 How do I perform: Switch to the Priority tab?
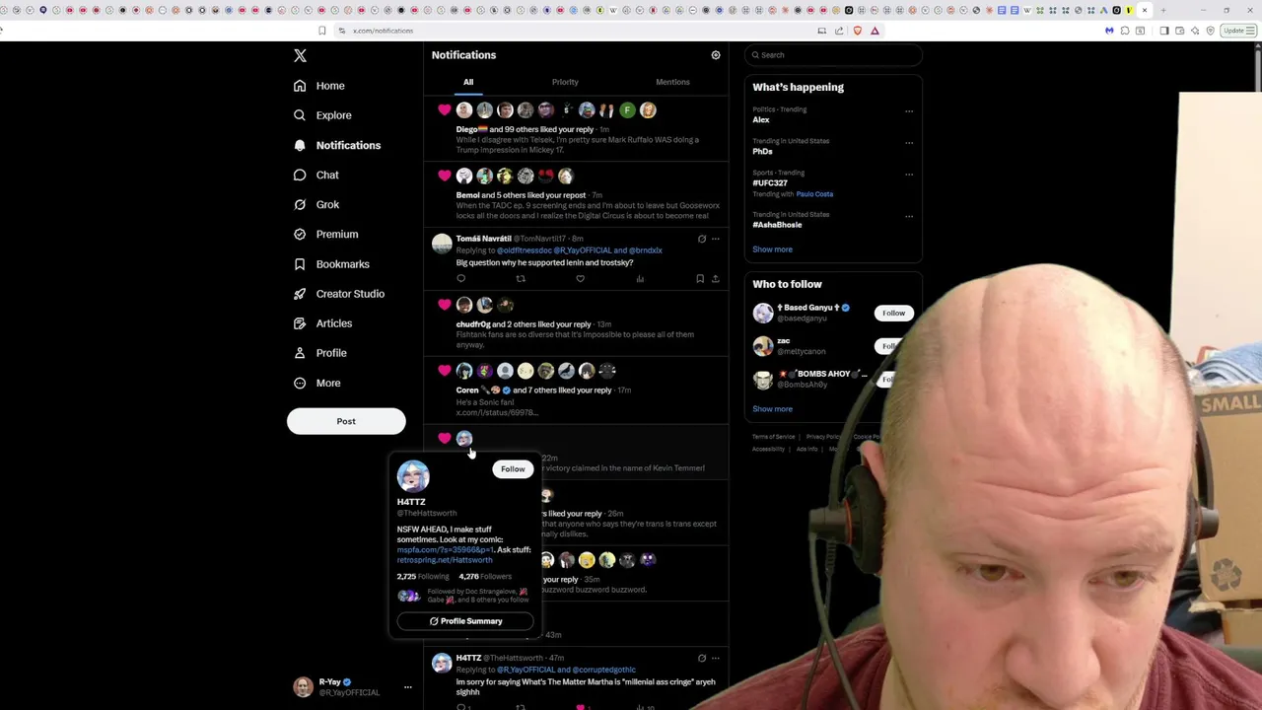pos(565,82)
